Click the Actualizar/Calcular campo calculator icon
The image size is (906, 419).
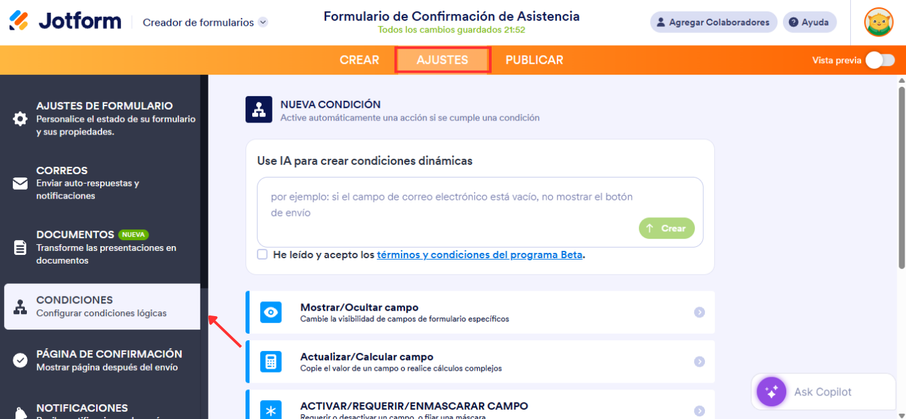pos(271,361)
